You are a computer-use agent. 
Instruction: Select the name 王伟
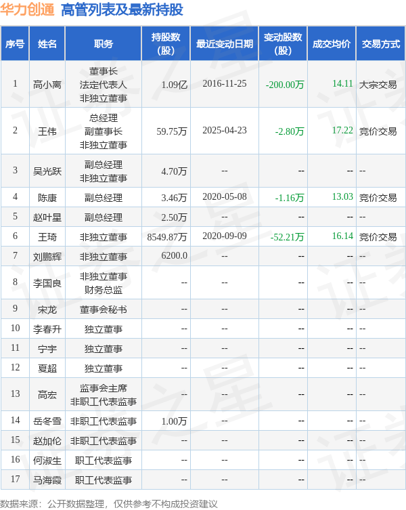click(47, 131)
